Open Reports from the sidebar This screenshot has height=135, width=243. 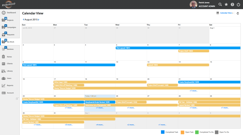10,86
